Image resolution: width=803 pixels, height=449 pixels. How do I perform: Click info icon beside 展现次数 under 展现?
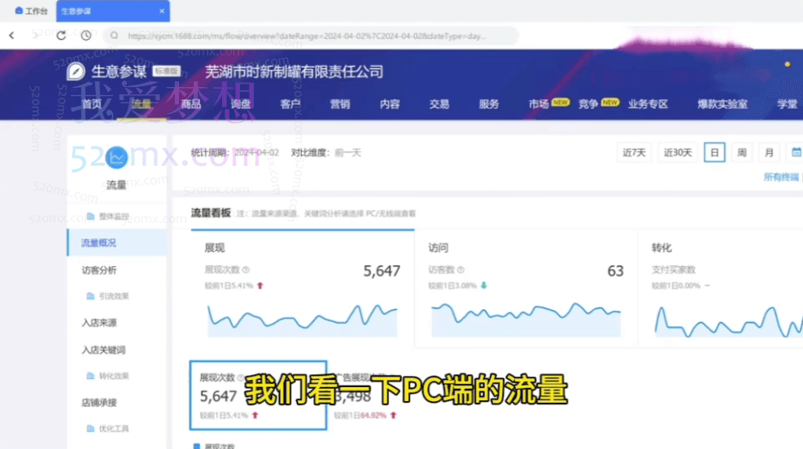click(246, 270)
